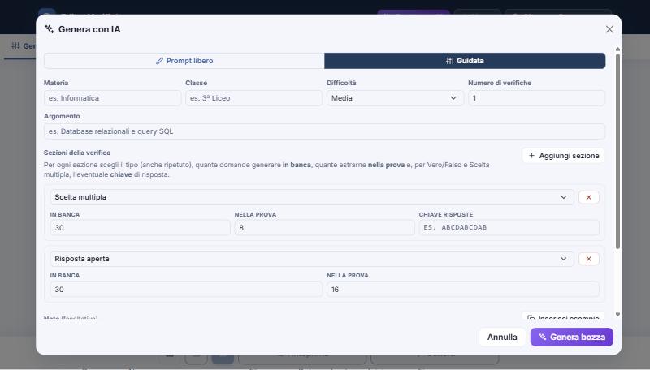
Task: Click the Annulla button
Action: click(502, 337)
